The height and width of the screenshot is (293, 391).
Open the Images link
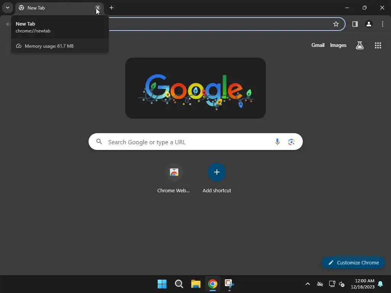(x=338, y=45)
